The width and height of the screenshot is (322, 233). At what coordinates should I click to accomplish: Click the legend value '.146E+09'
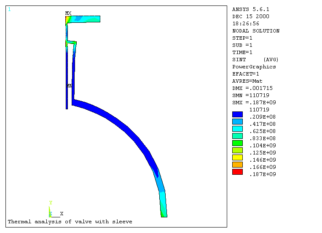click(x=263, y=160)
